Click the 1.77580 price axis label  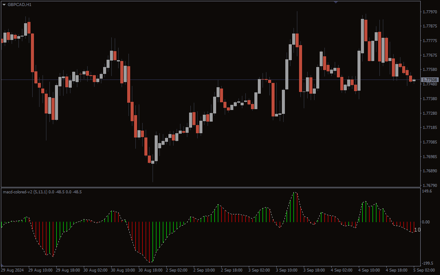click(430, 70)
